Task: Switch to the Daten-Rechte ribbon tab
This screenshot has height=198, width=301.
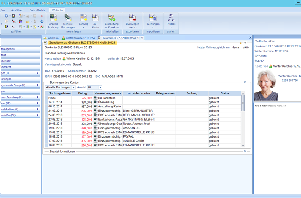Action: pos(37,11)
